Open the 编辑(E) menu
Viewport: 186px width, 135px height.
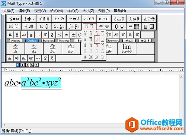[x=24, y=11]
